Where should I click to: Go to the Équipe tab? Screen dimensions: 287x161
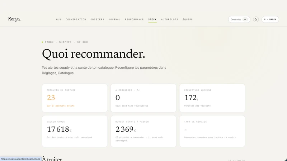[187, 19]
